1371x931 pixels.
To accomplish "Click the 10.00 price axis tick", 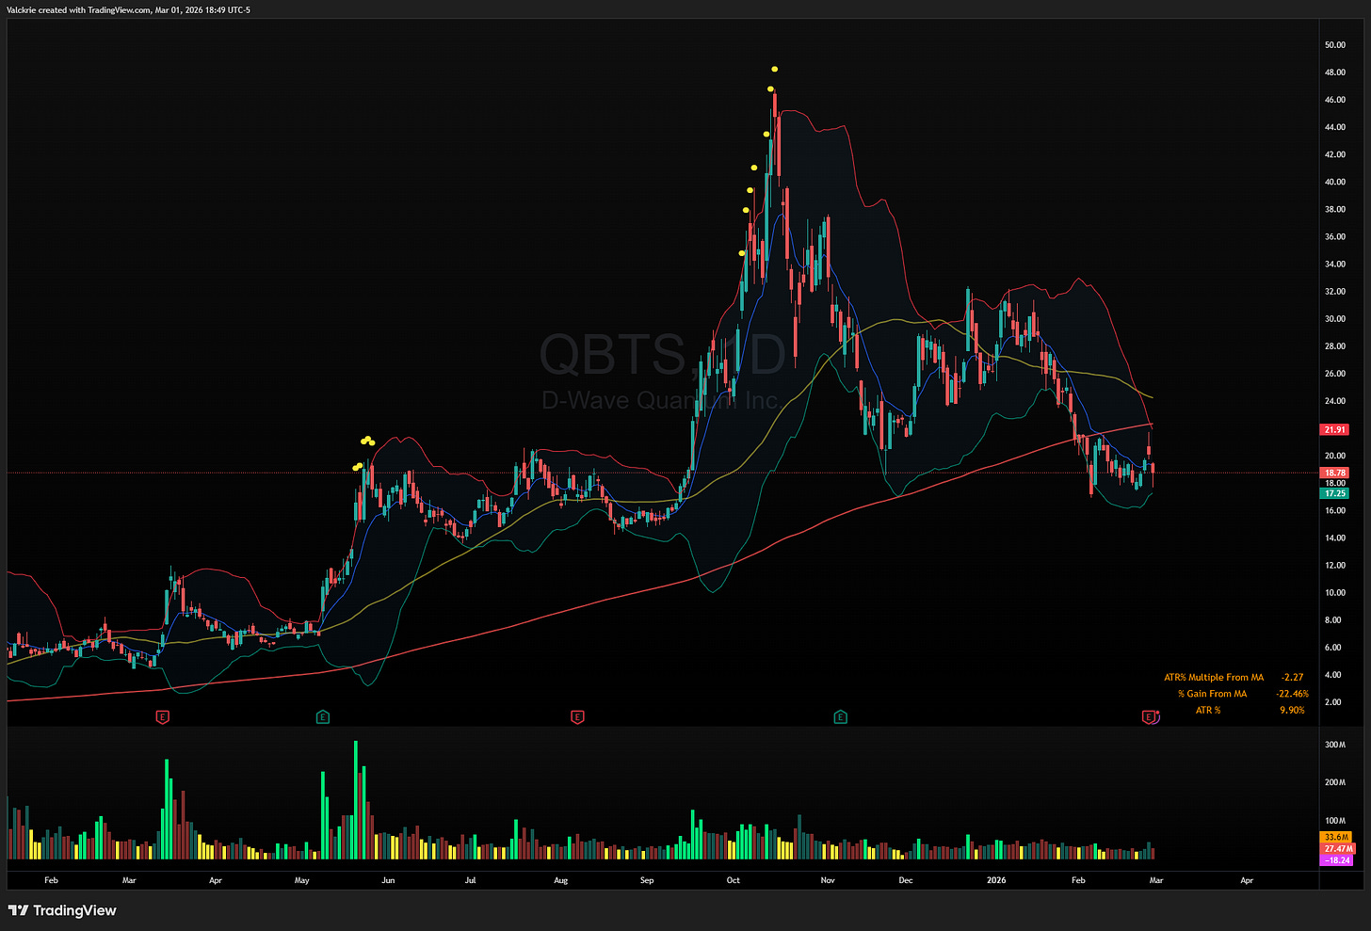I will coord(1334,593).
